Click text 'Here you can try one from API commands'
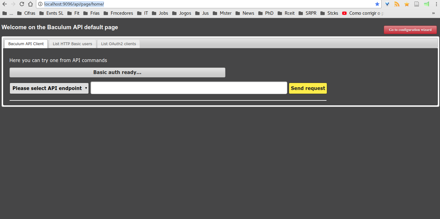Screen dimensions: 440x219 (x=58, y=61)
